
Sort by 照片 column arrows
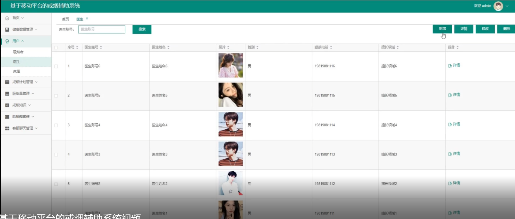228,47
